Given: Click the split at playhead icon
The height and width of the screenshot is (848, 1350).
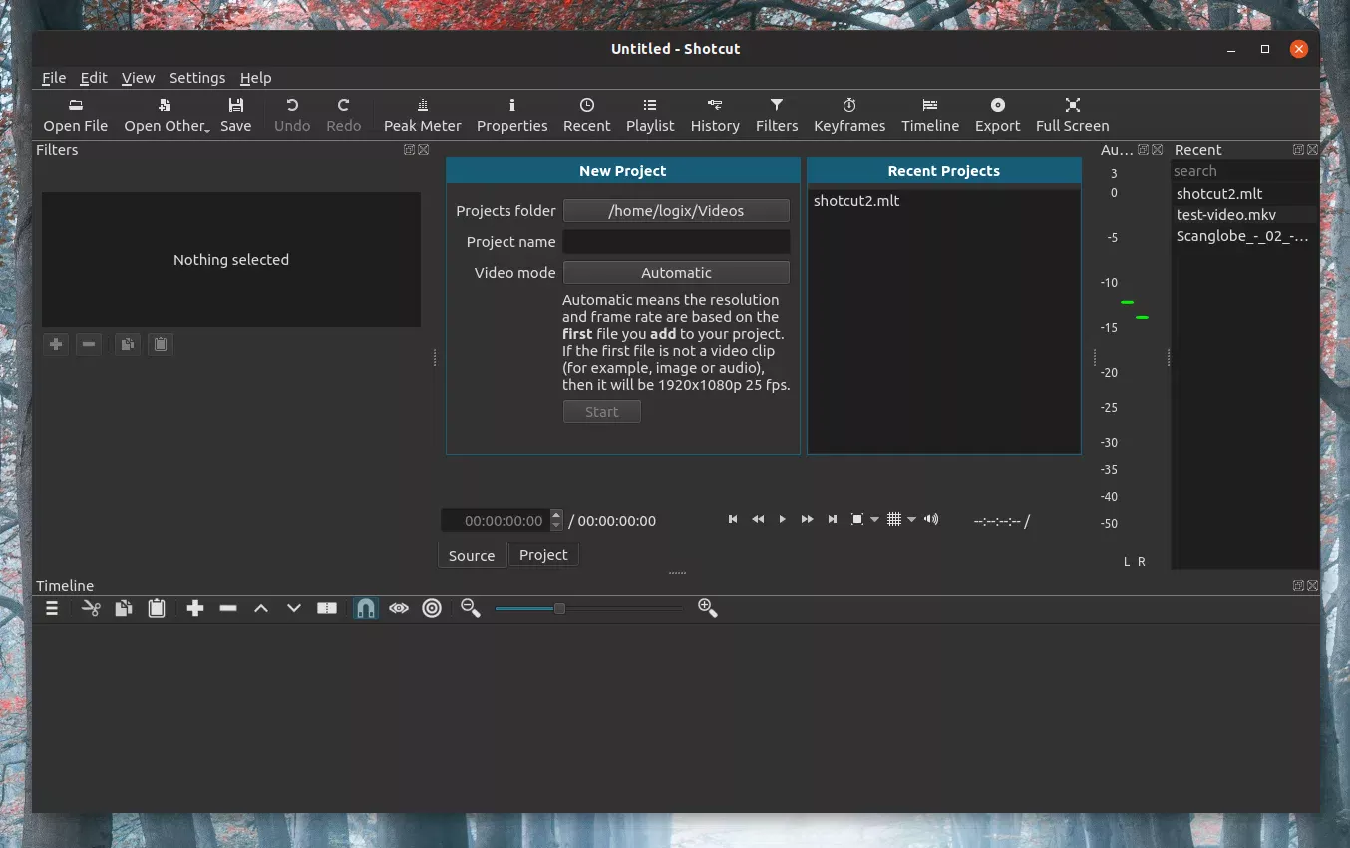Looking at the screenshot, I should 327,608.
